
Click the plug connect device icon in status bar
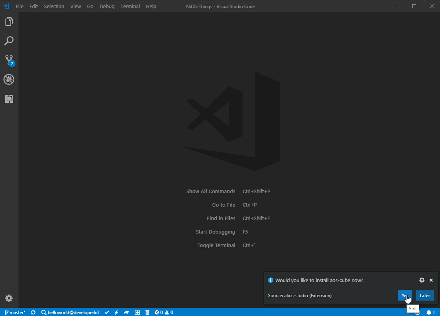coord(126,313)
